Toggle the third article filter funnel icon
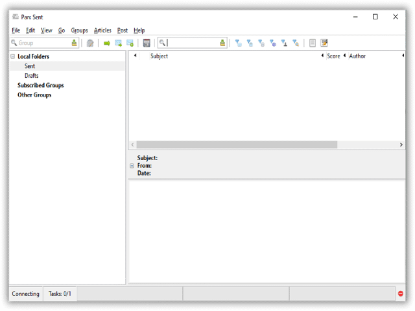 coord(261,43)
